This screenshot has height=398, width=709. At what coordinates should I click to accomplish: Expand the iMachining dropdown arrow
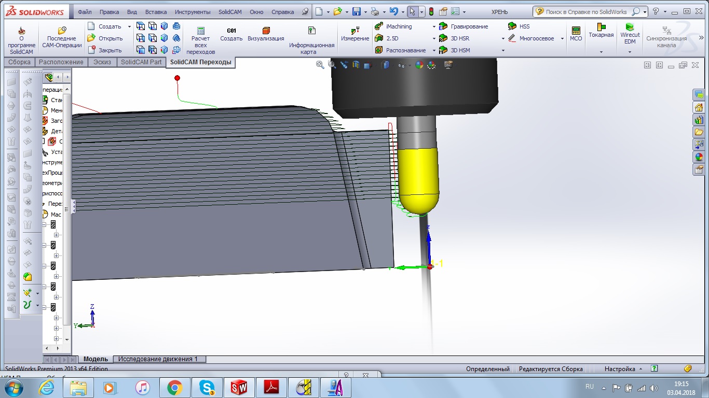434,26
